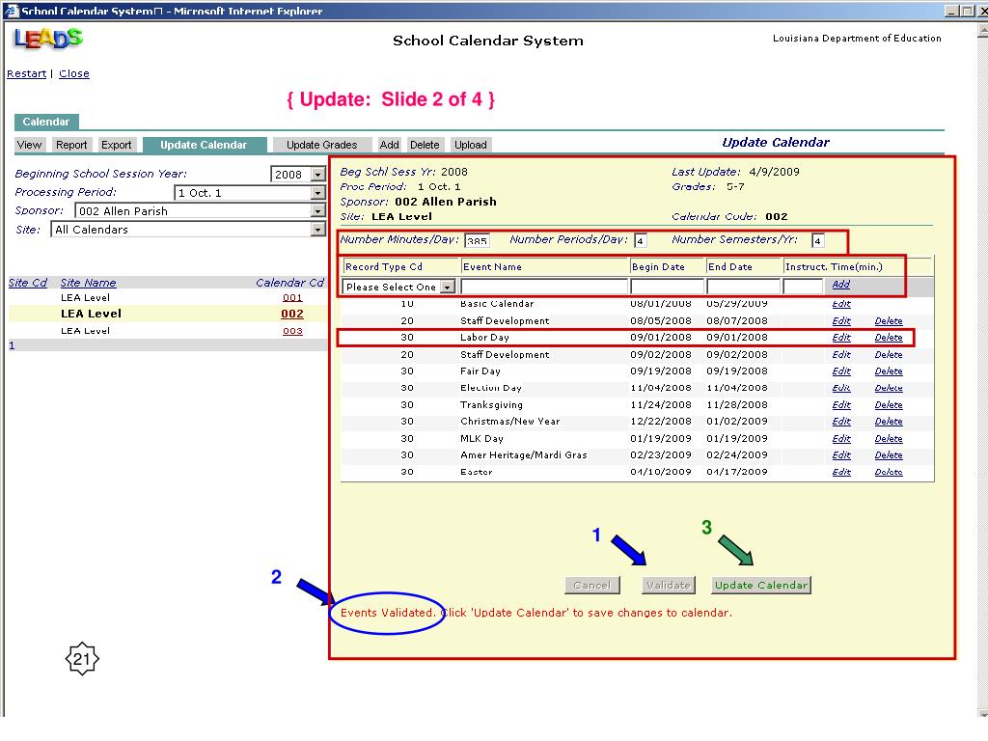Image resolution: width=988 pixels, height=741 pixels.
Task: Open calendar code 001
Action: (x=292, y=297)
